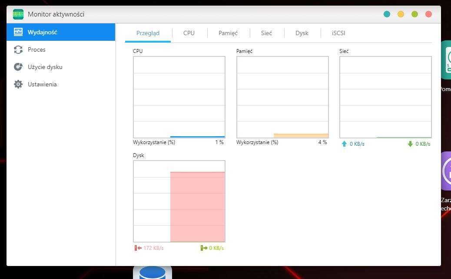Select the Sieć tab

(x=266, y=33)
